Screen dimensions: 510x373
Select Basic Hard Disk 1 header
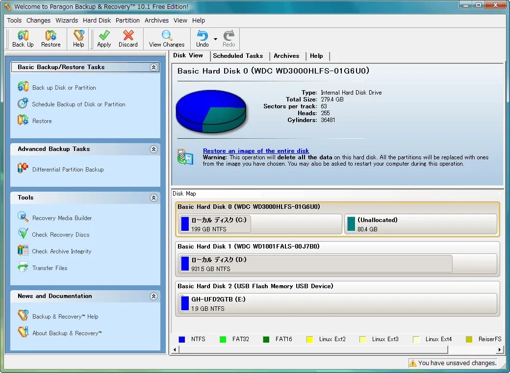[x=249, y=246]
